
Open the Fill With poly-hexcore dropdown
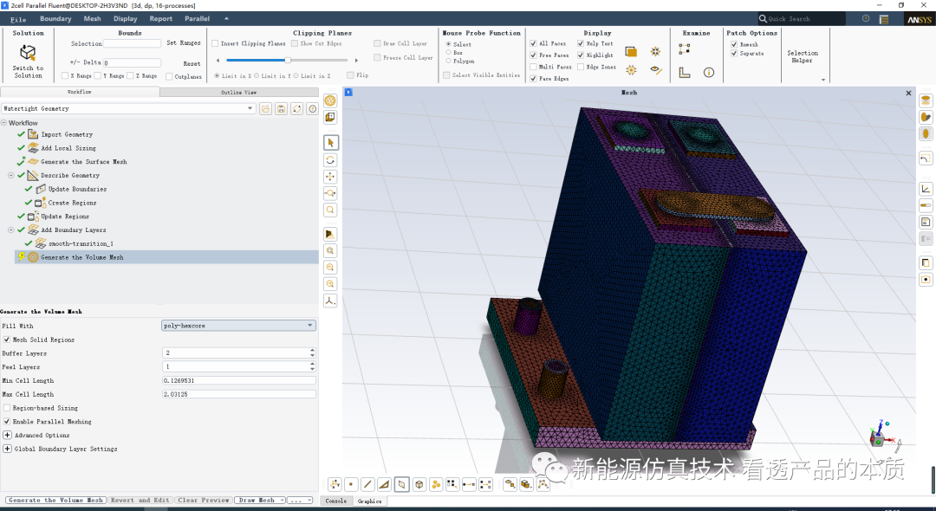(238, 326)
